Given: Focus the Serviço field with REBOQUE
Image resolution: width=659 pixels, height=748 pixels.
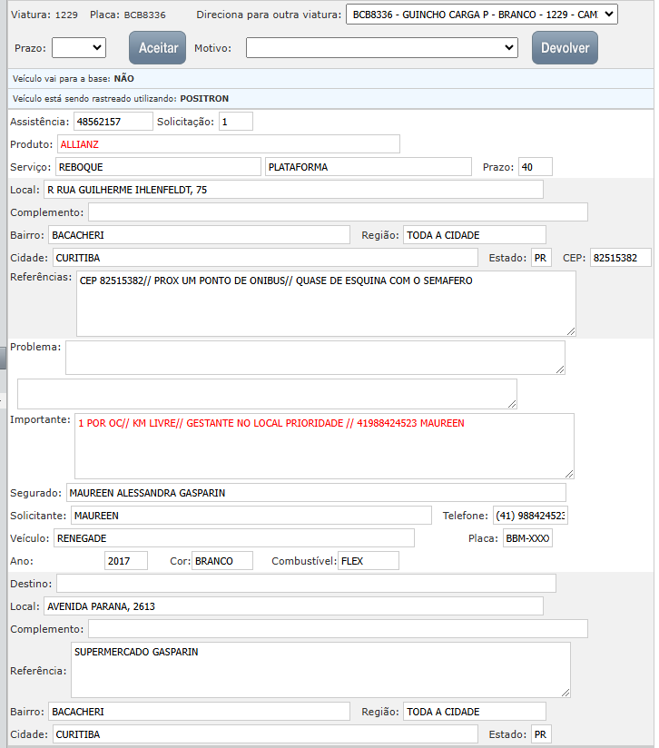Looking at the screenshot, I should [157, 167].
